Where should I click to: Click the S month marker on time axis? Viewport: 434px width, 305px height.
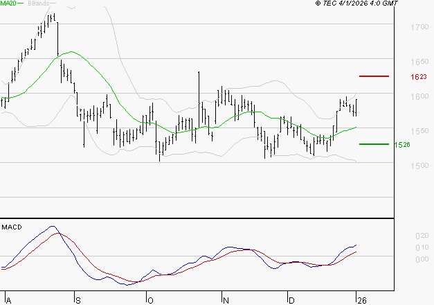tap(78, 301)
